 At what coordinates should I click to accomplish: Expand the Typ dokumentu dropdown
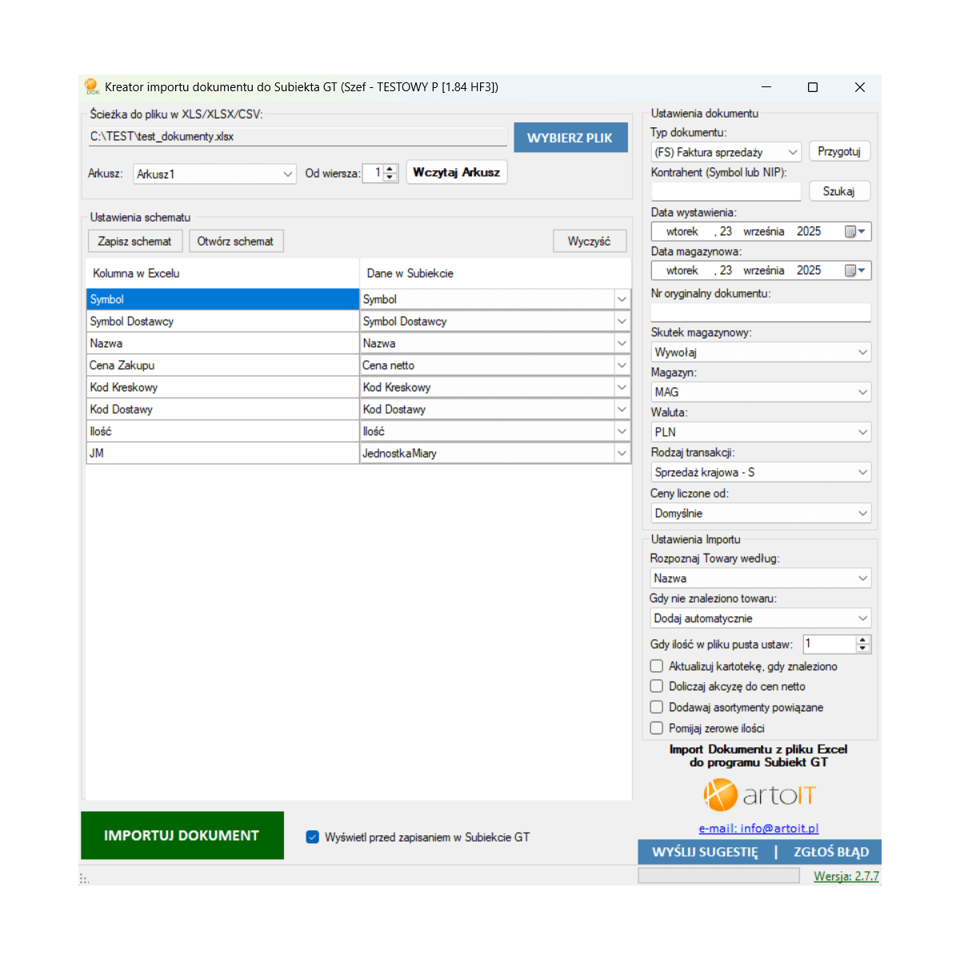click(792, 152)
